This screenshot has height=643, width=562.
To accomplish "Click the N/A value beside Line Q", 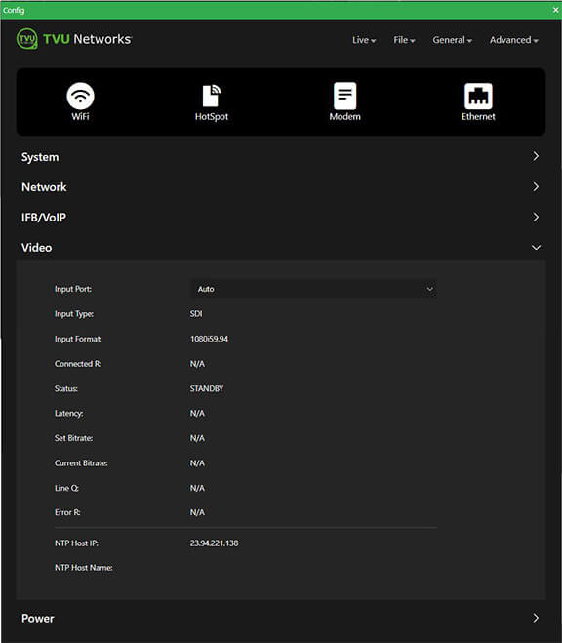I will (x=197, y=489).
